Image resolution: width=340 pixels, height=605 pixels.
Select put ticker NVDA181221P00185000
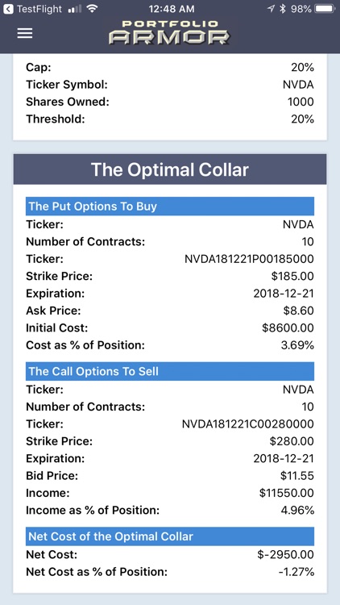(249, 259)
